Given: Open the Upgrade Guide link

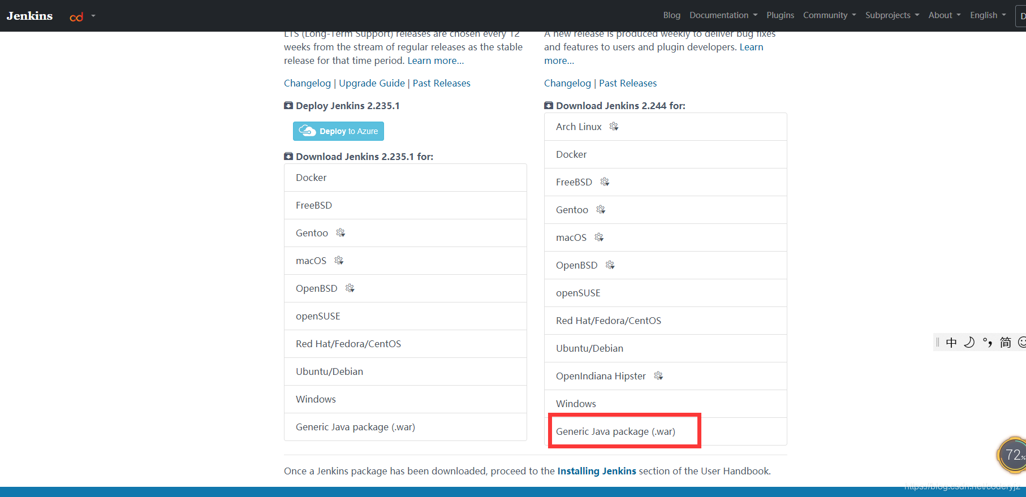Looking at the screenshot, I should coord(372,83).
